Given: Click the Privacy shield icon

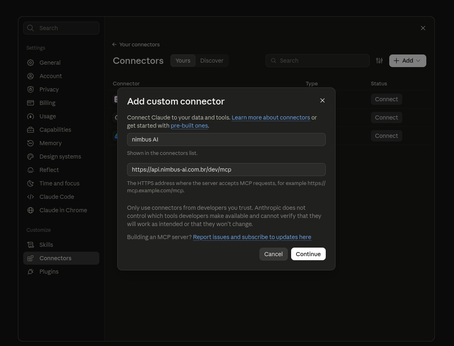Looking at the screenshot, I should (x=31, y=89).
